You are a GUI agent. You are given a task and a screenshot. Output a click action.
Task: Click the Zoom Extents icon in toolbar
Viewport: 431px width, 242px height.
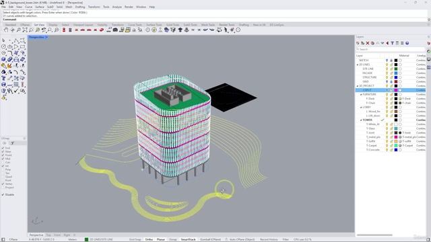tap(25, 30)
